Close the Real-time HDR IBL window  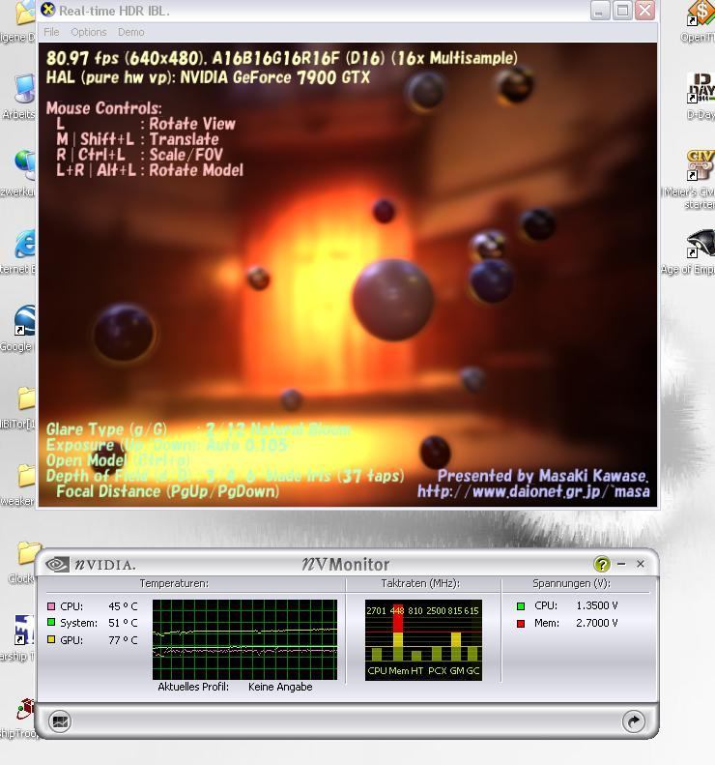644,11
